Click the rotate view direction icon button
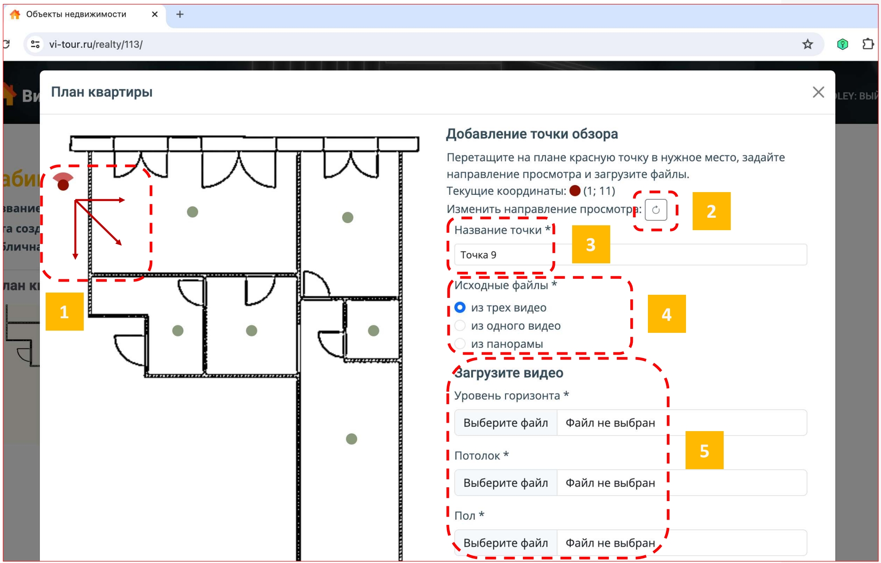 pyautogui.click(x=655, y=210)
